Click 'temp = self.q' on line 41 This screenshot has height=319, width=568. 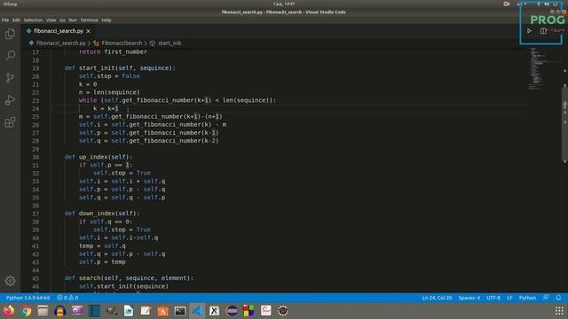102,246
